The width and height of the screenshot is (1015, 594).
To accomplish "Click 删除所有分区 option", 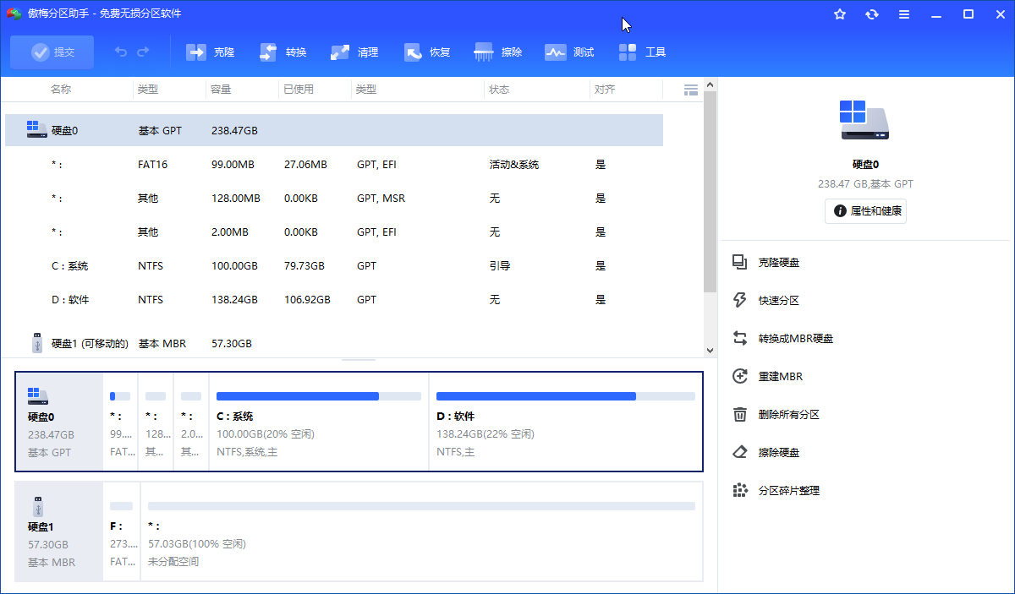I will tap(789, 415).
